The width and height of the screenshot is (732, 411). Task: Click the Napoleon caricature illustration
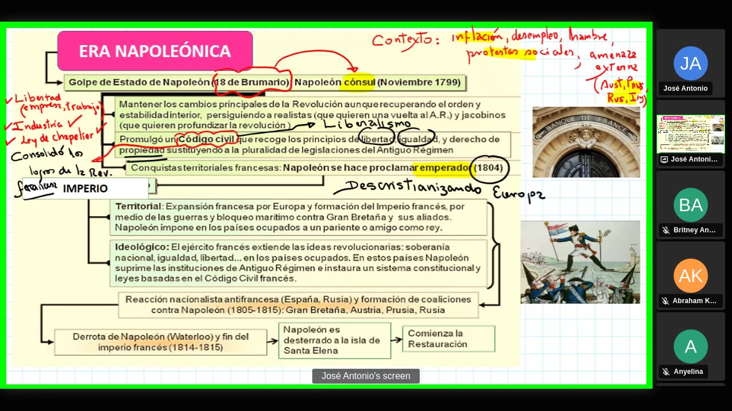580,262
